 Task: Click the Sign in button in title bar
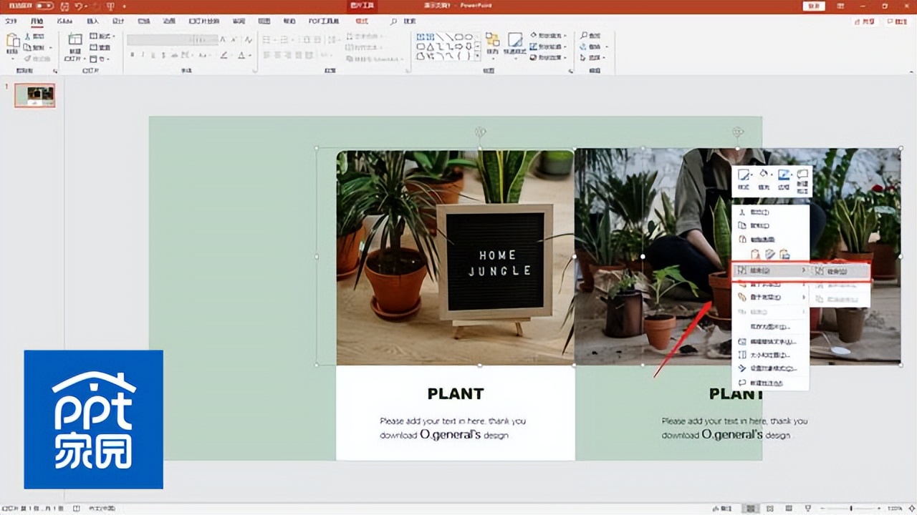814,6
